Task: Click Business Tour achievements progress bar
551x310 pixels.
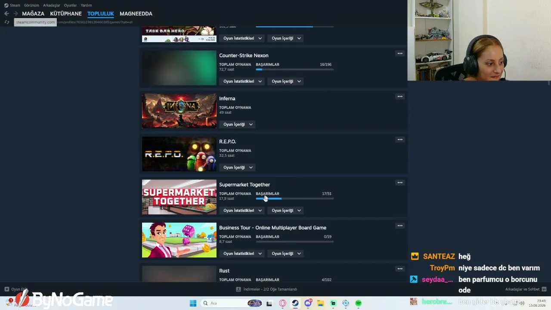Action: coord(294,242)
